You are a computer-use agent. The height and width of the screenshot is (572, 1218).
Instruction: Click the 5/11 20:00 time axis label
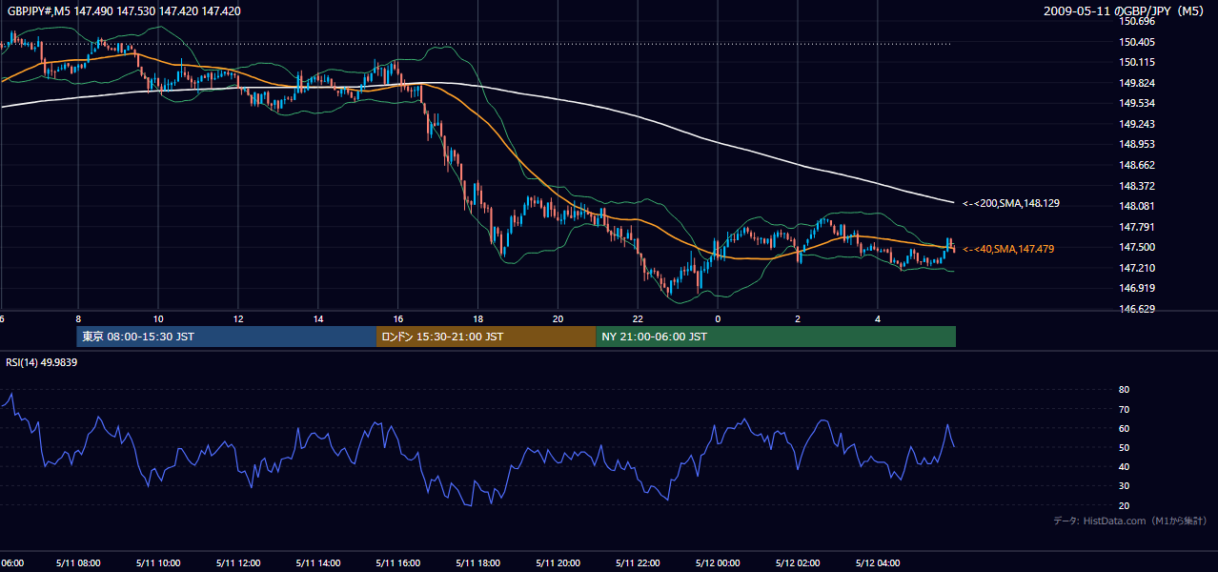558,562
